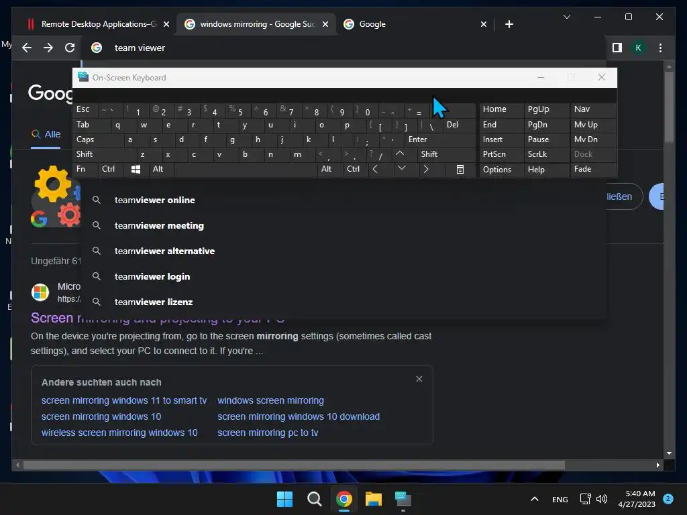Viewport: 687px width, 515px height.
Task: Toggle the left Alt key
Action: [162, 169]
